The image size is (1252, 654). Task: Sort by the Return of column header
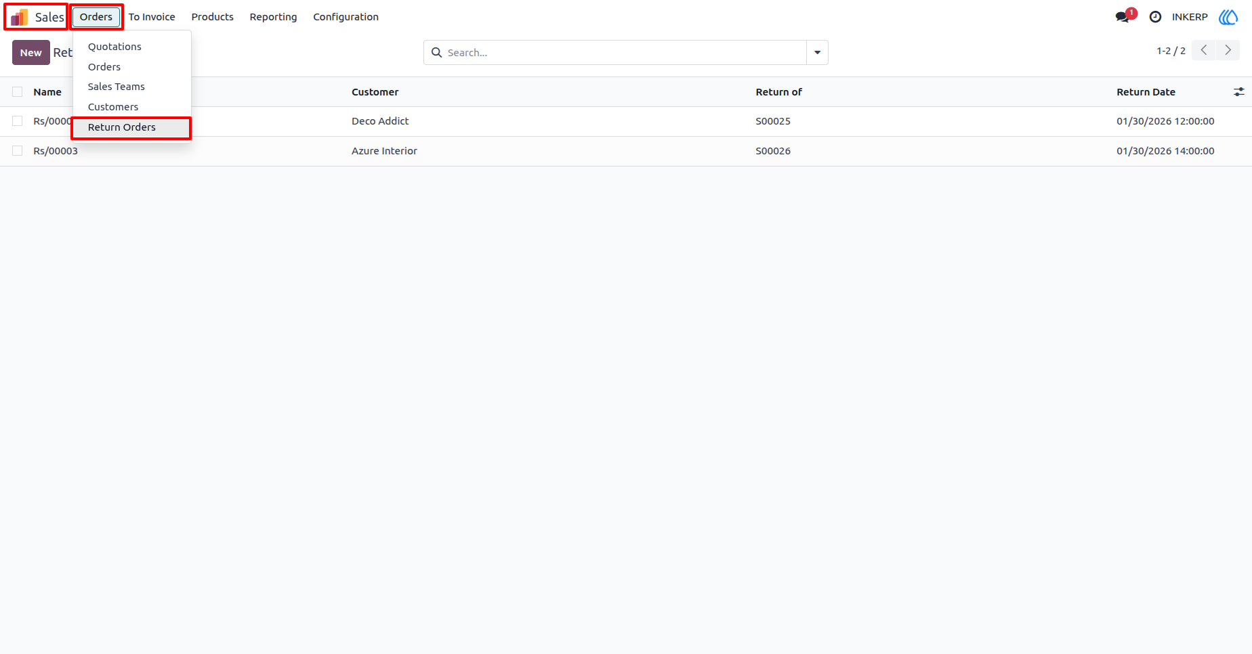778,92
